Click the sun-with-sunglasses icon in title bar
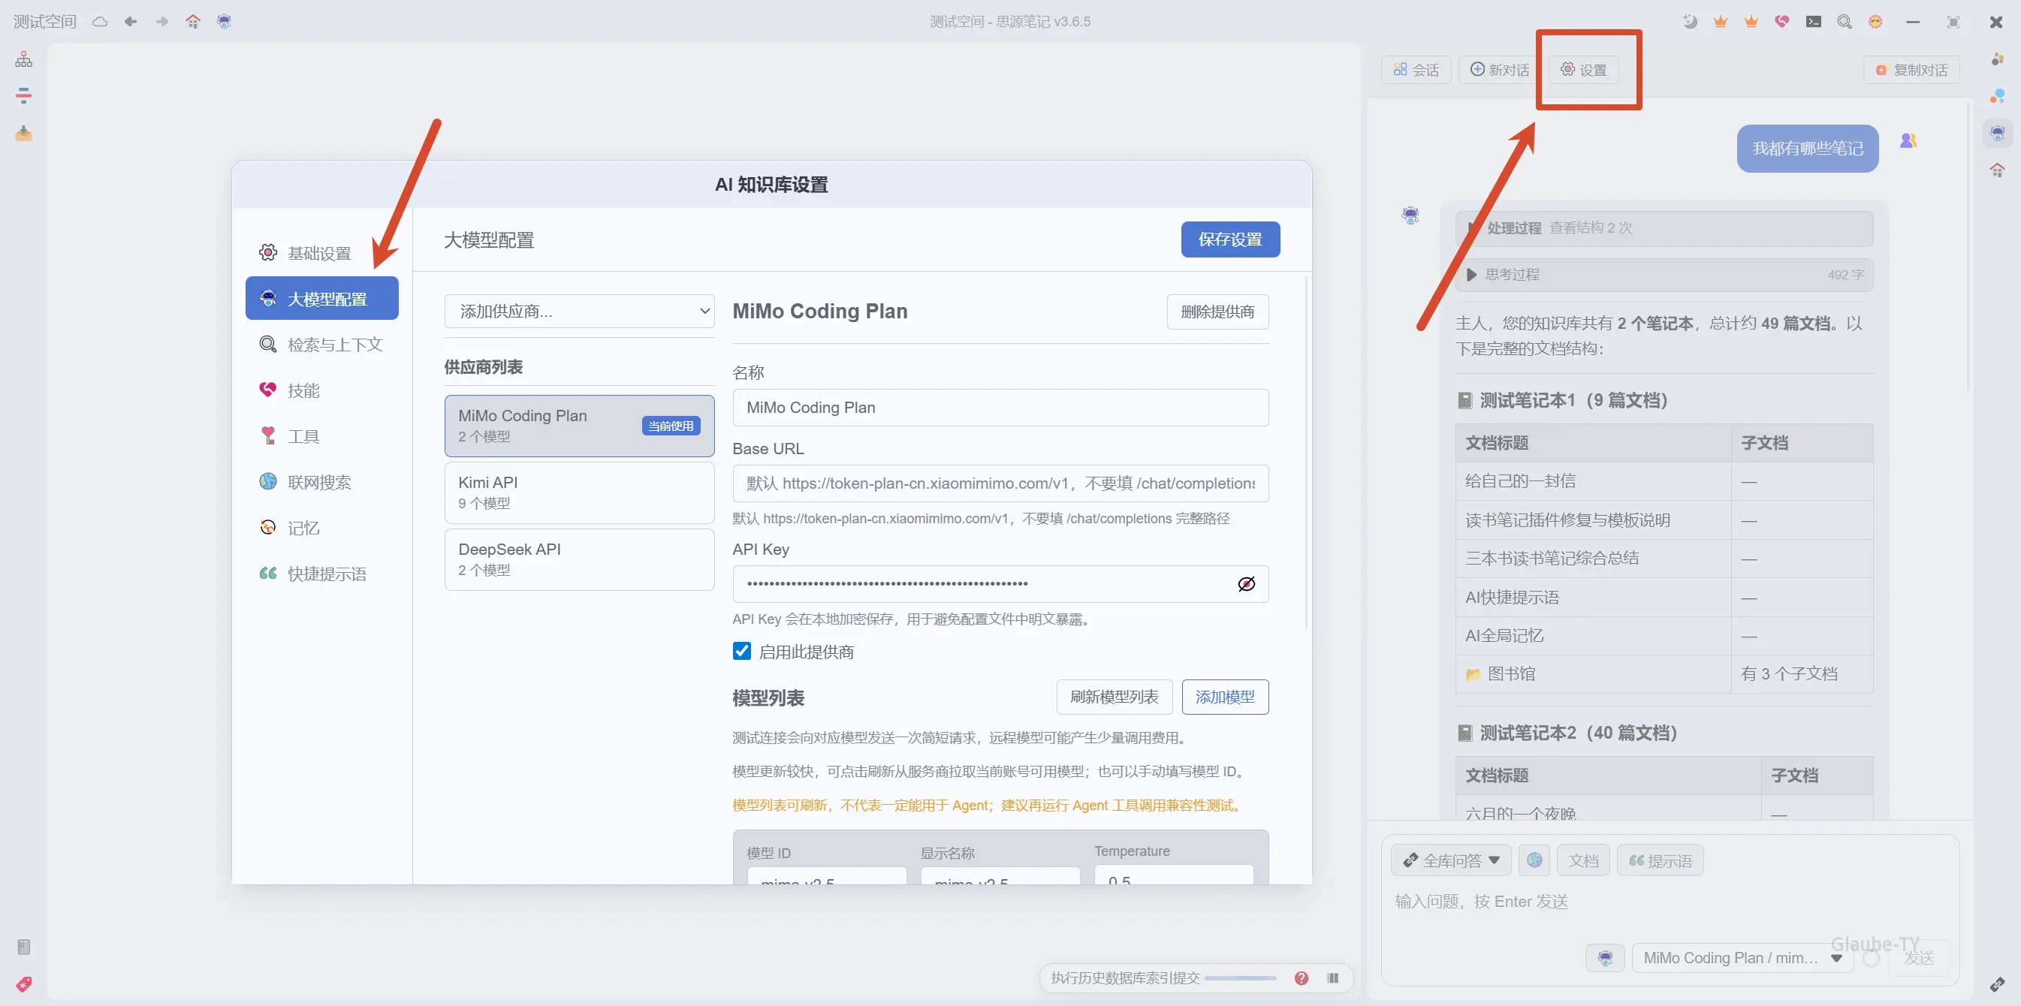Screen dimensions: 2021x1006 pos(1875,21)
